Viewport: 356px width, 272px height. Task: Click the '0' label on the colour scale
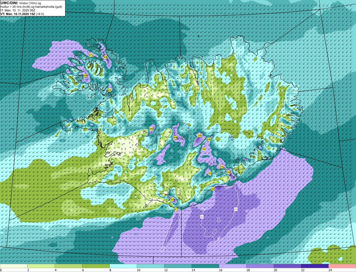pyautogui.click(x=1, y=270)
